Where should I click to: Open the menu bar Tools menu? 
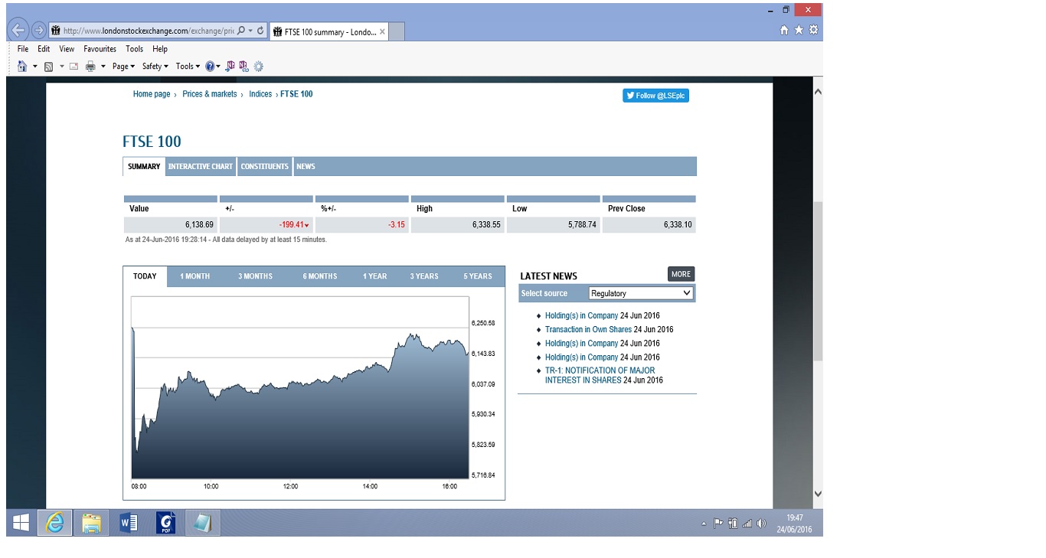tap(135, 49)
